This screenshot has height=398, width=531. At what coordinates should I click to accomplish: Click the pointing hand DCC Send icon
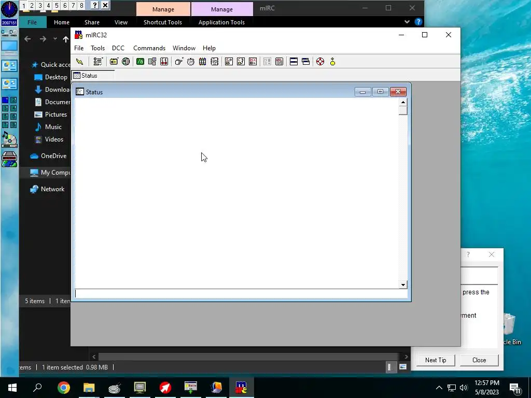coord(178,62)
